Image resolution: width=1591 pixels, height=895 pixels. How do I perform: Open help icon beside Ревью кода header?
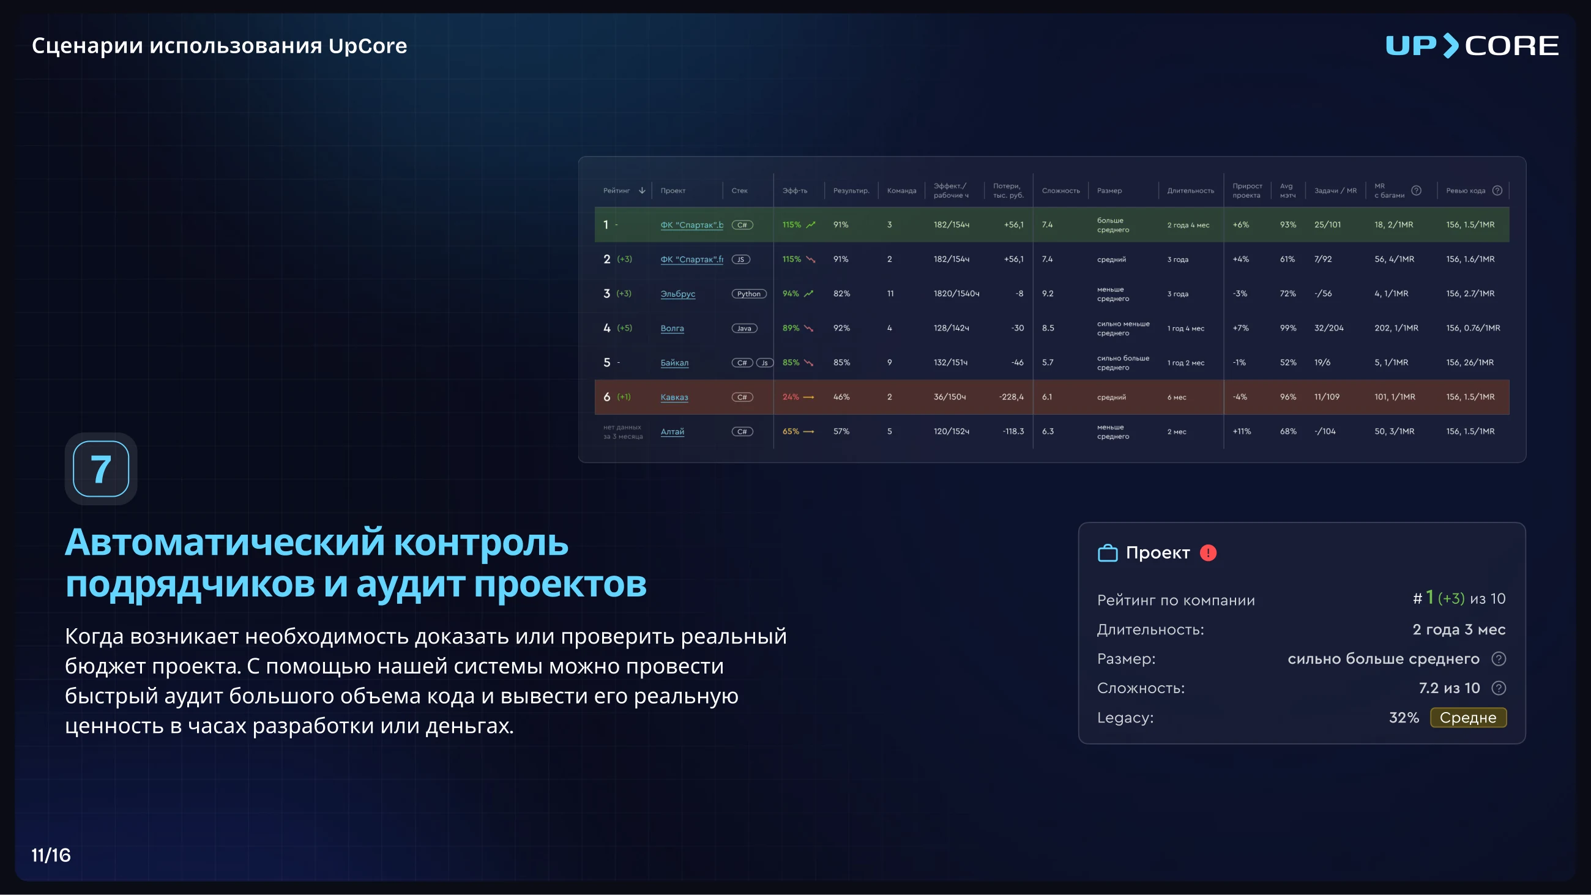[x=1497, y=190]
